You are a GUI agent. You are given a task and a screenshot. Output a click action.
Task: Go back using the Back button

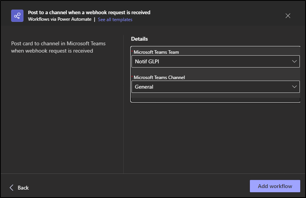23,188
